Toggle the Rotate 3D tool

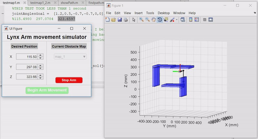(x=159, y=20)
